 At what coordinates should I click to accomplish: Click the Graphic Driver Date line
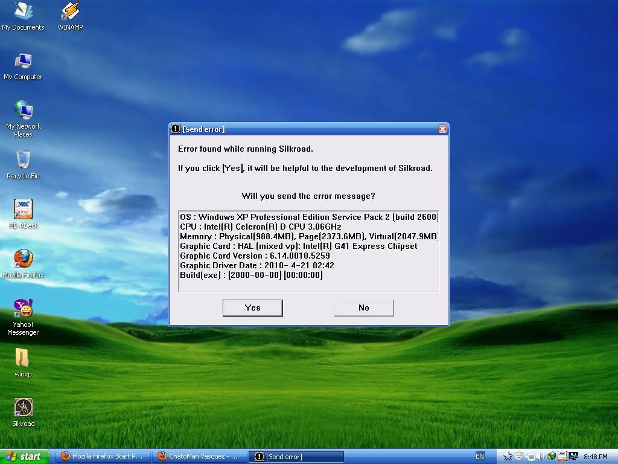click(x=257, y=265)
